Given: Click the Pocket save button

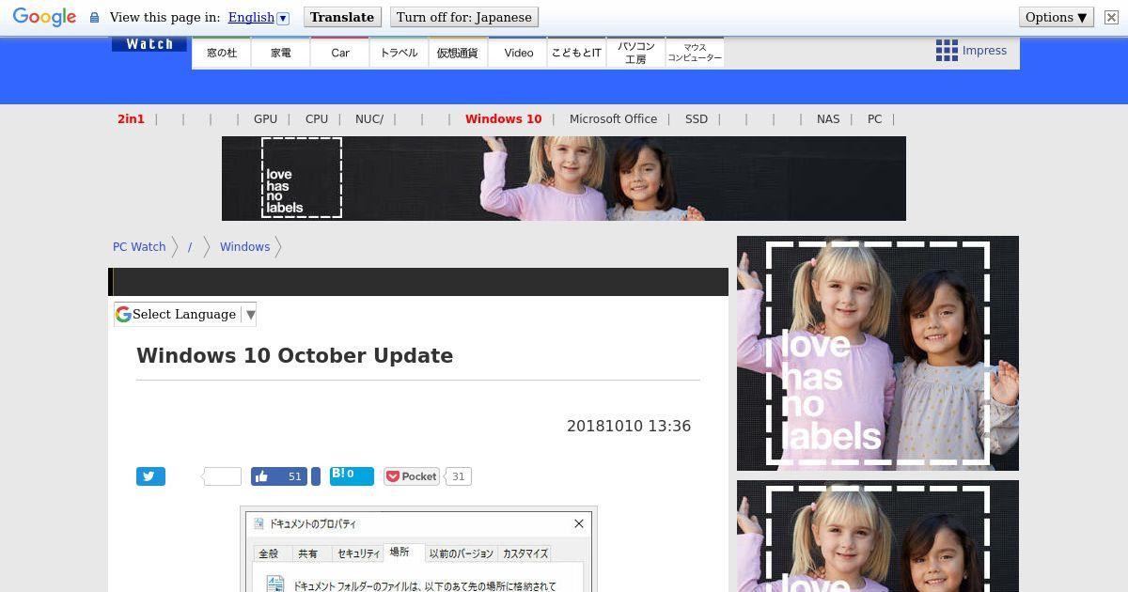Looking at the screenshot, I should click(x=412, y=476).
